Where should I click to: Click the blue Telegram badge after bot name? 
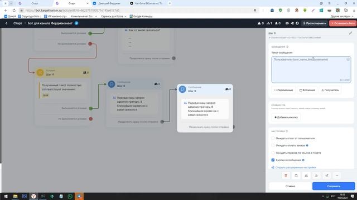tap(76, 23)
